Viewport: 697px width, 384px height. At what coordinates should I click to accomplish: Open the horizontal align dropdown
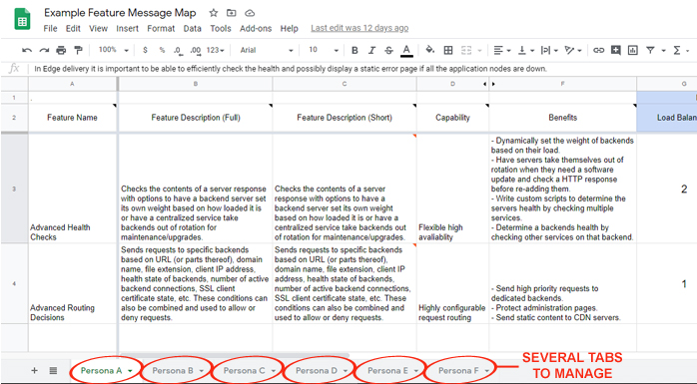coord(502,50)
